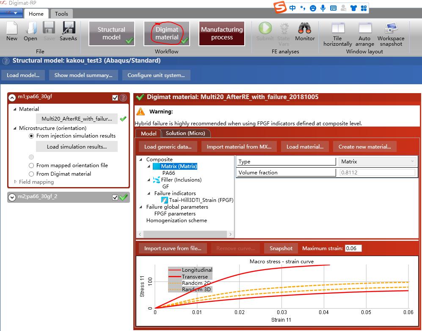The image size is (422, 331).
Task: Click the Volume fraction value field
Action: point(377,173)
